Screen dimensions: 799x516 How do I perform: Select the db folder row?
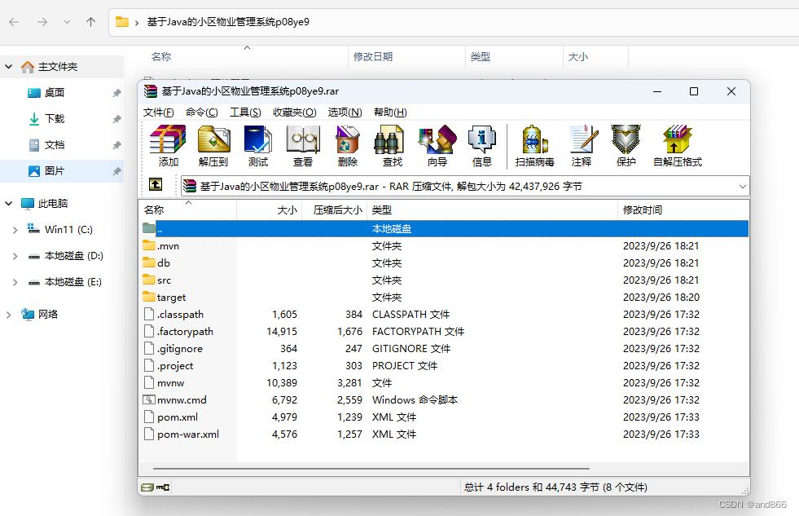(444, 263)
